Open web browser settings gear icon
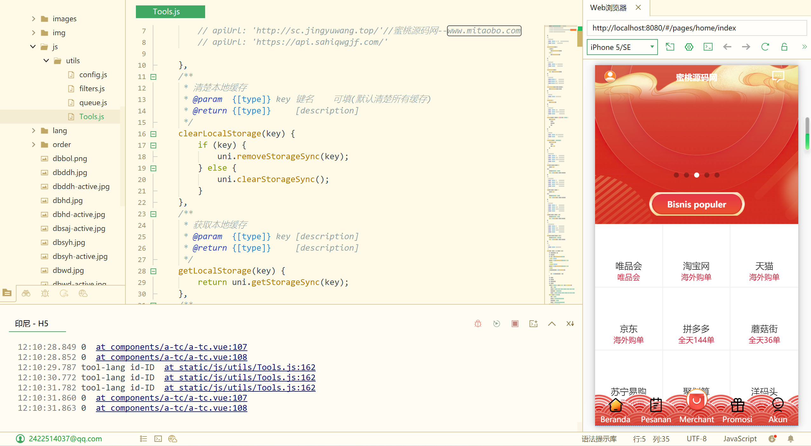 (x=689, y=47)
